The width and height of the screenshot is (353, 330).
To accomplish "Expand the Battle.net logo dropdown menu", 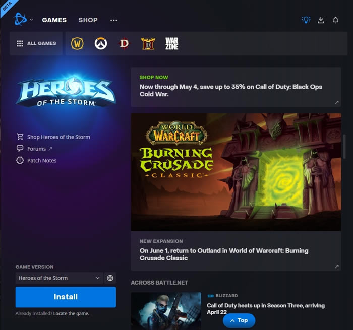I will 23,20.
